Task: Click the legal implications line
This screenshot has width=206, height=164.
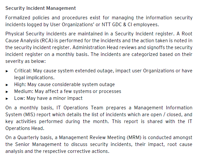Action: pos(34,78)
